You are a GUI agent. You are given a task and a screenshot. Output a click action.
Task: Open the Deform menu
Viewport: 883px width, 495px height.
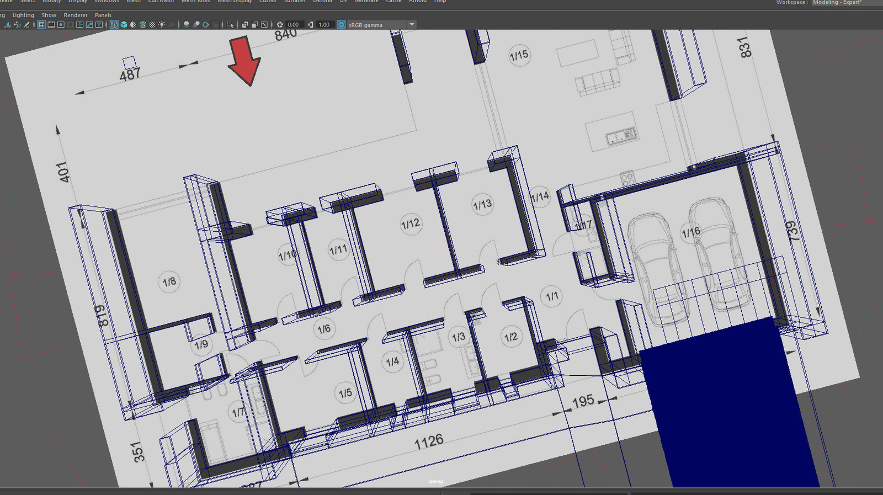pos(323,2)
